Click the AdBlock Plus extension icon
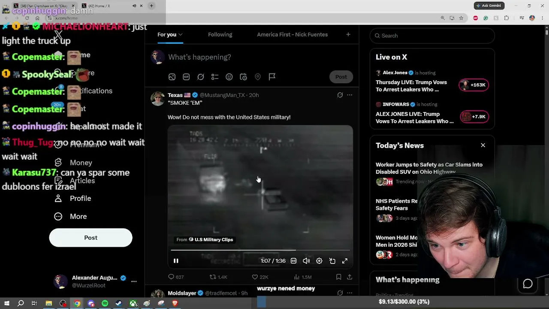549x309 pixels. [x=475, y=18]
